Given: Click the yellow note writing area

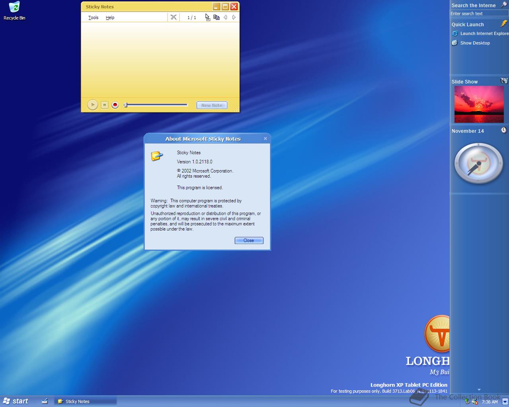Looking at the screenshot, I should [x=160, y=60].
